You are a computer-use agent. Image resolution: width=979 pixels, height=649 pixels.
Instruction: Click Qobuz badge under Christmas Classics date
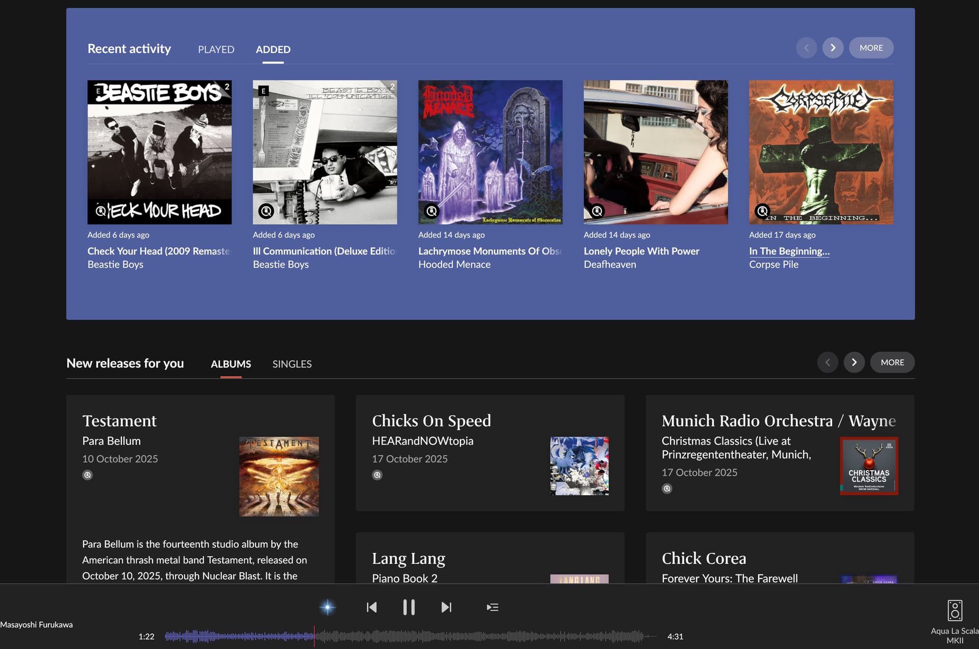667,488
